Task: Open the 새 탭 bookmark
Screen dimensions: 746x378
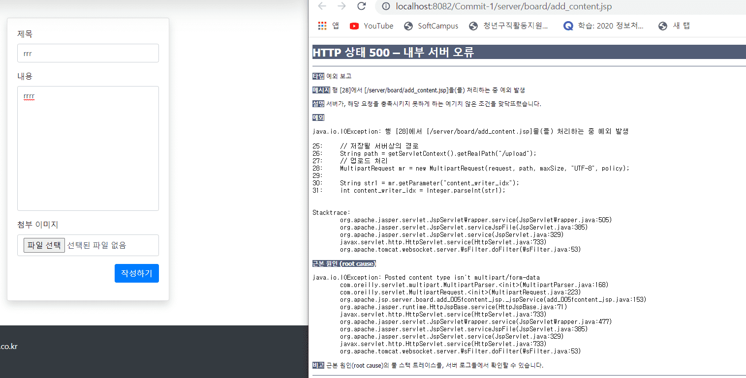Action: pyautogui.click(x=674, y=26)
